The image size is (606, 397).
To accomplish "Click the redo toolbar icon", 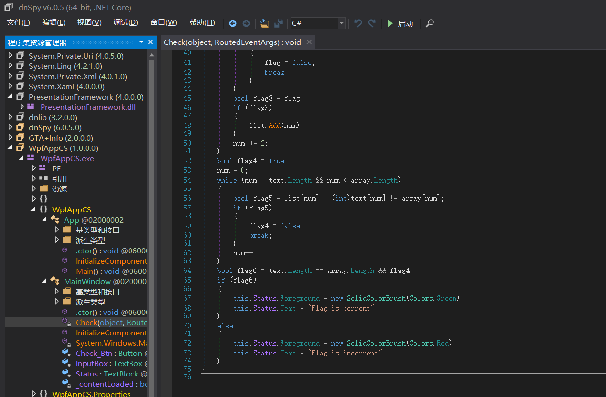I will [372, 23].
